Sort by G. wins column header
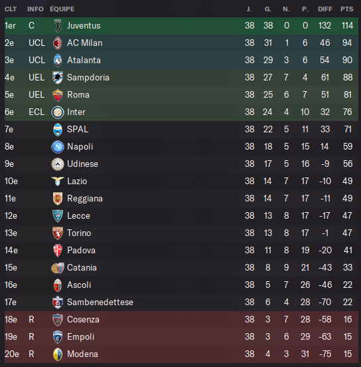 coord(268,9)
